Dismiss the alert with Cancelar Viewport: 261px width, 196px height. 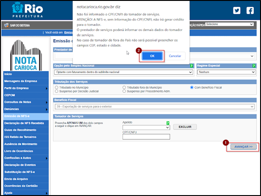[175, 56]
